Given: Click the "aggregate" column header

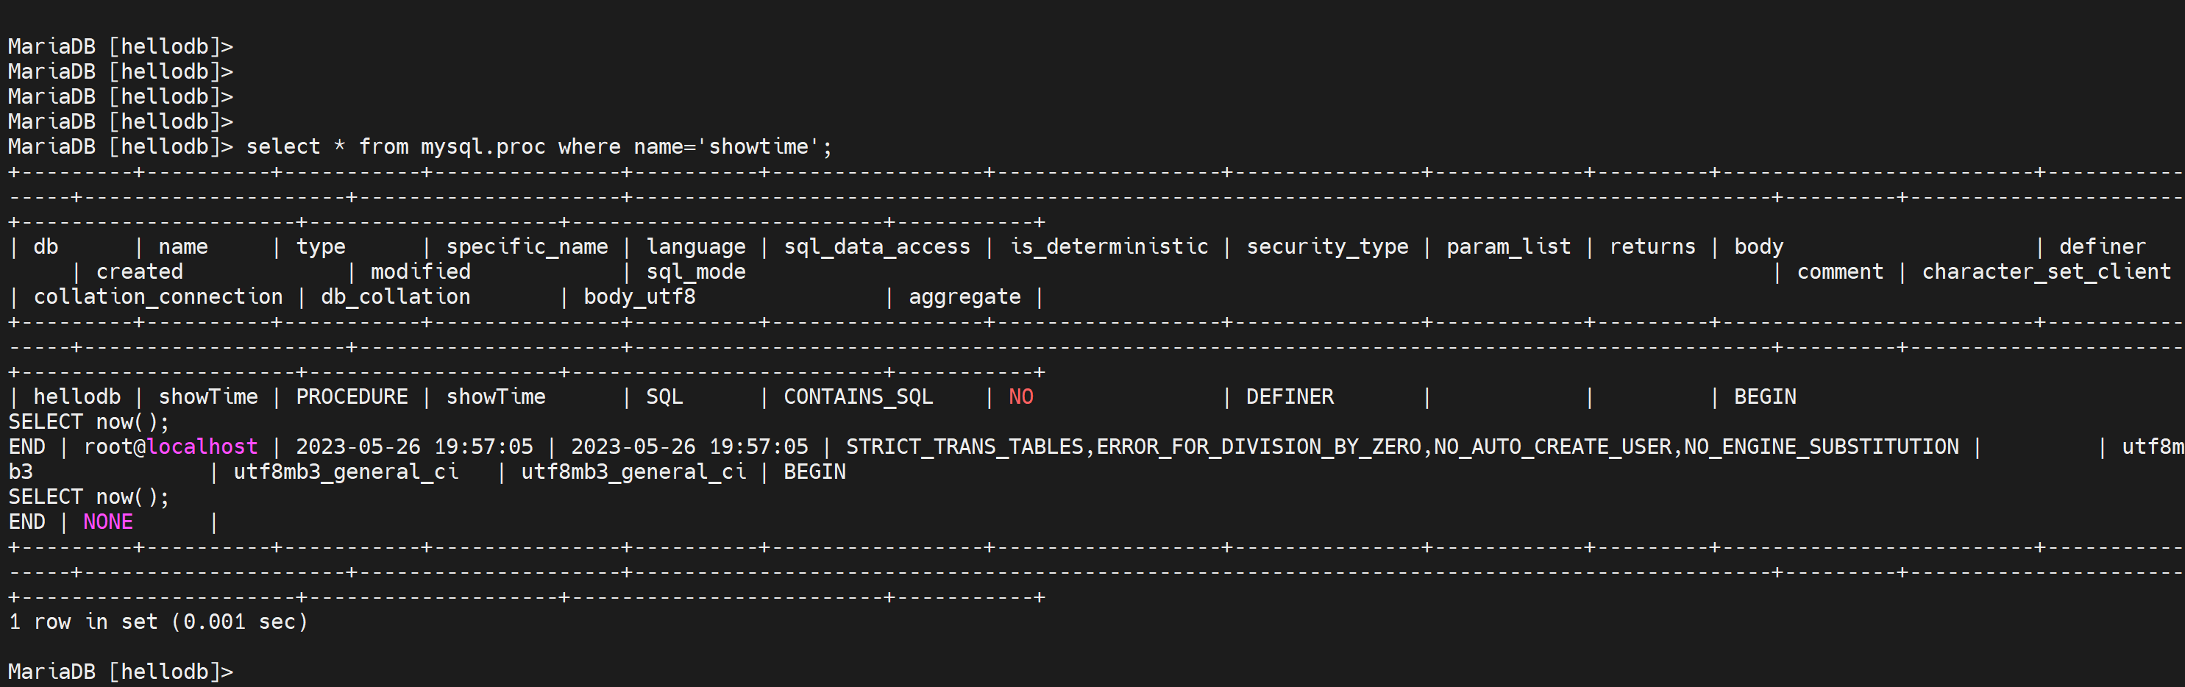Looking at the screenshot, I should click(964, 297).
